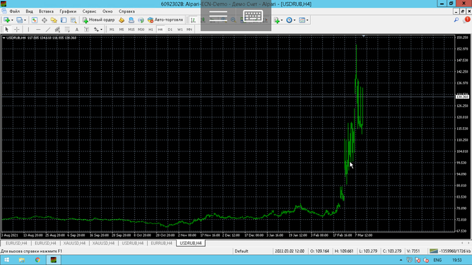The image size is (472, 265).
Task: Expand the Indicators dropdown arrow
Action: click(x=281, y=20)
